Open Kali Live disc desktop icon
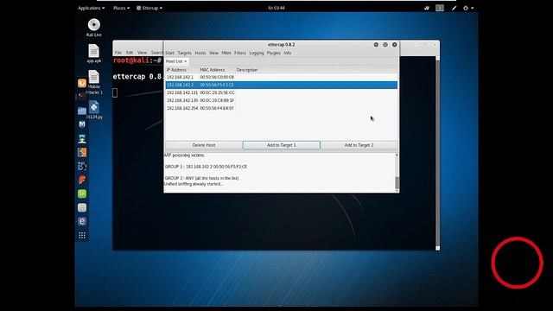553x311 pixels. point(94,28)
